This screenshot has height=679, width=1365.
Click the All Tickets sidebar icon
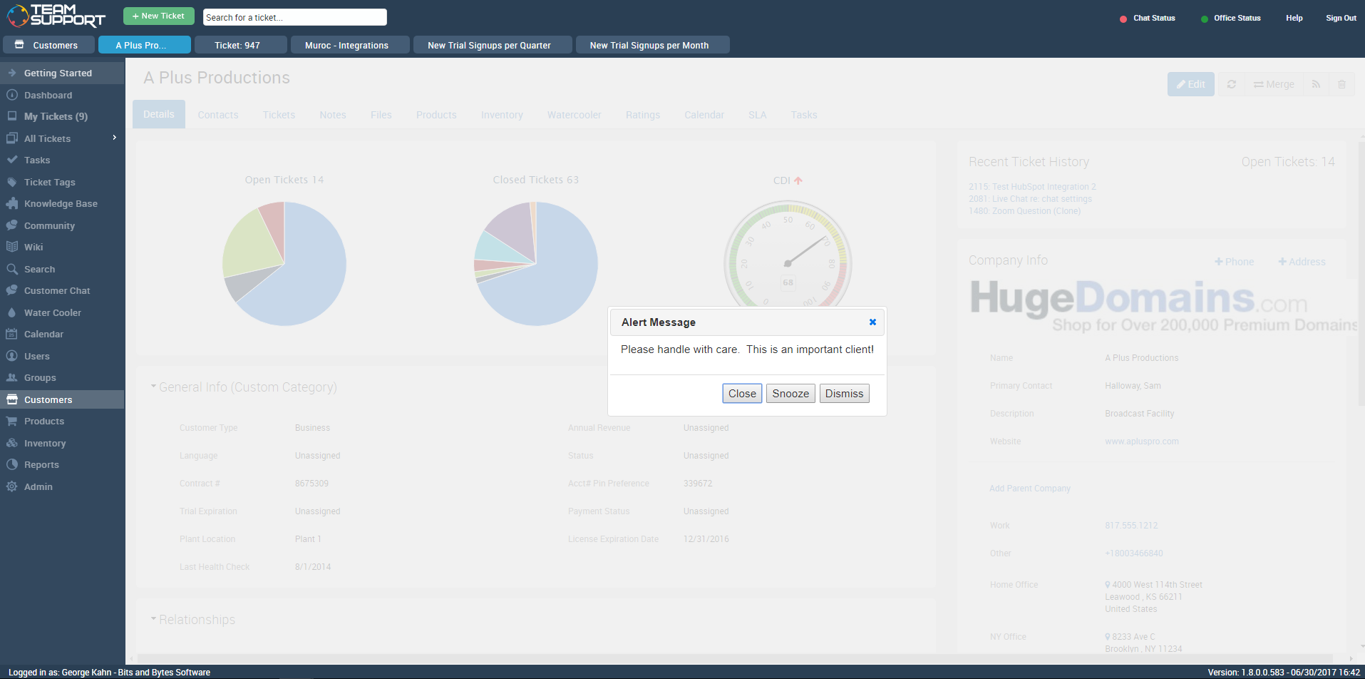12,138
